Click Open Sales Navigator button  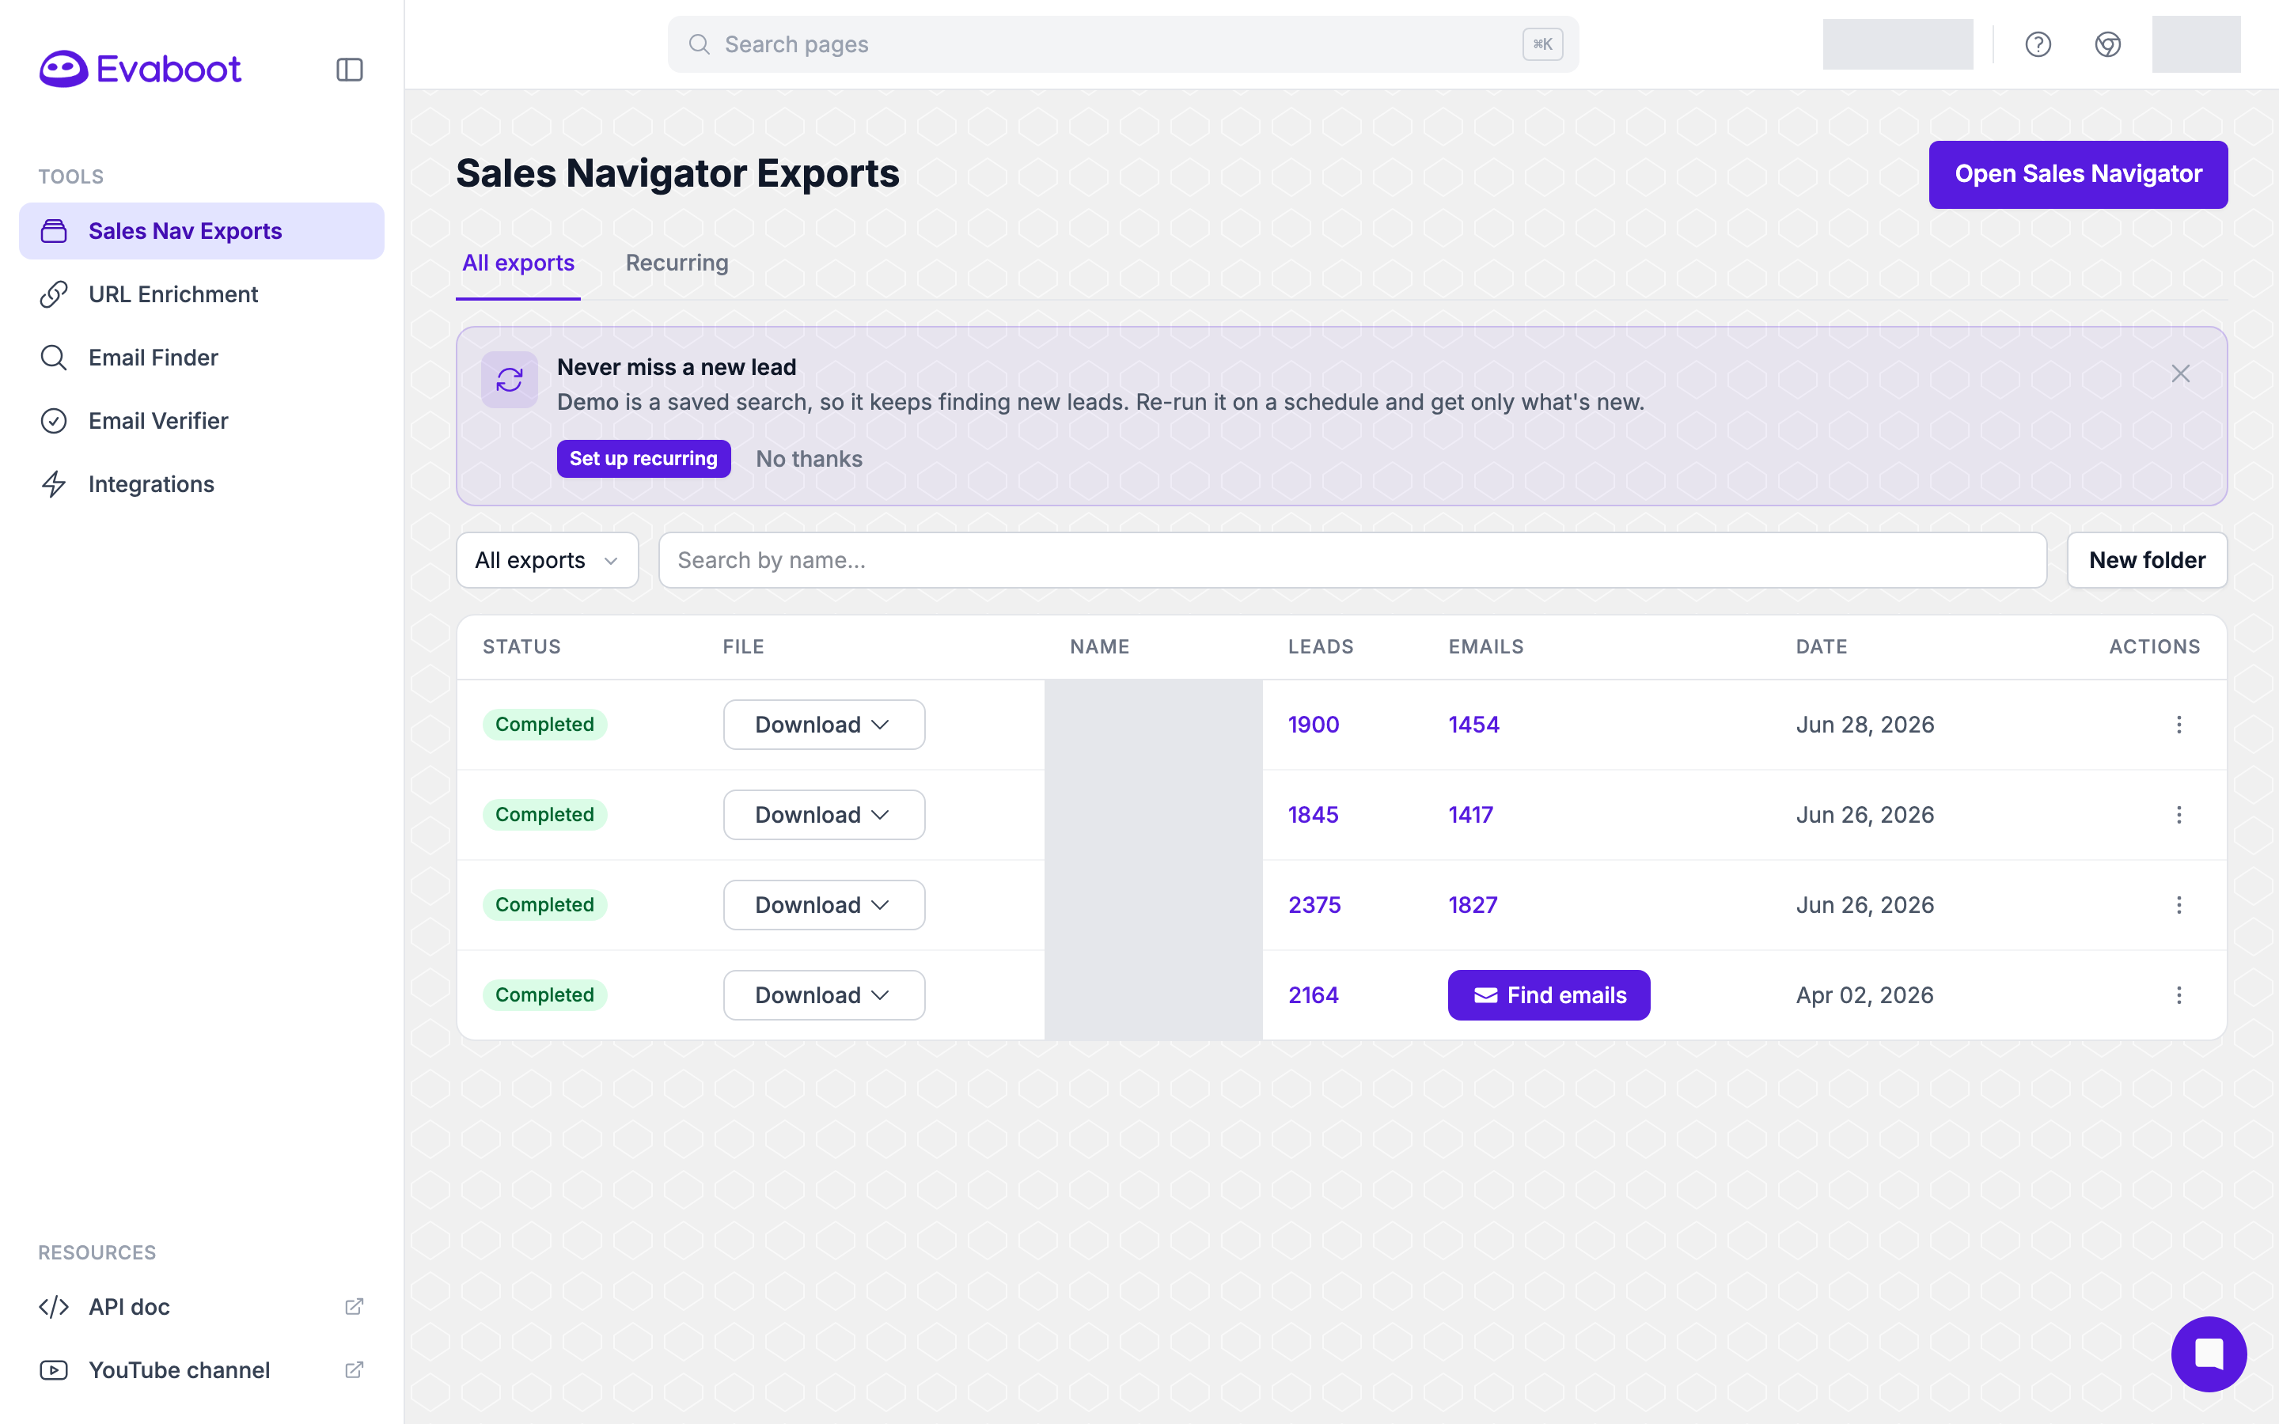[2077, 174]
